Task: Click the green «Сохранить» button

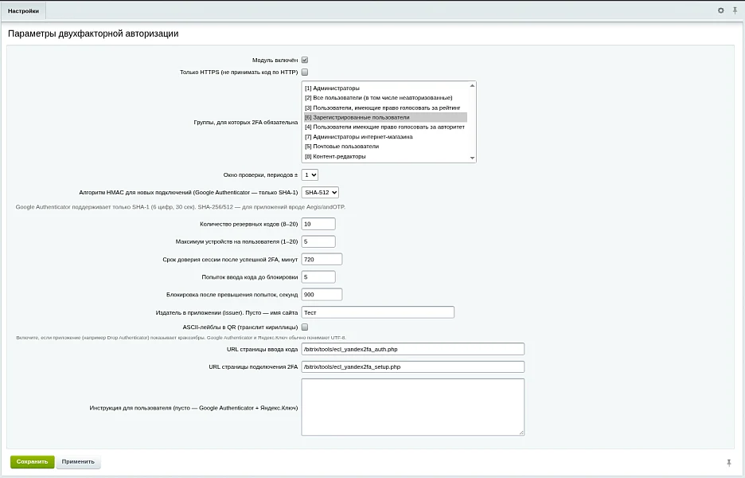Action: pyautogui.click(x=33, y=462)
